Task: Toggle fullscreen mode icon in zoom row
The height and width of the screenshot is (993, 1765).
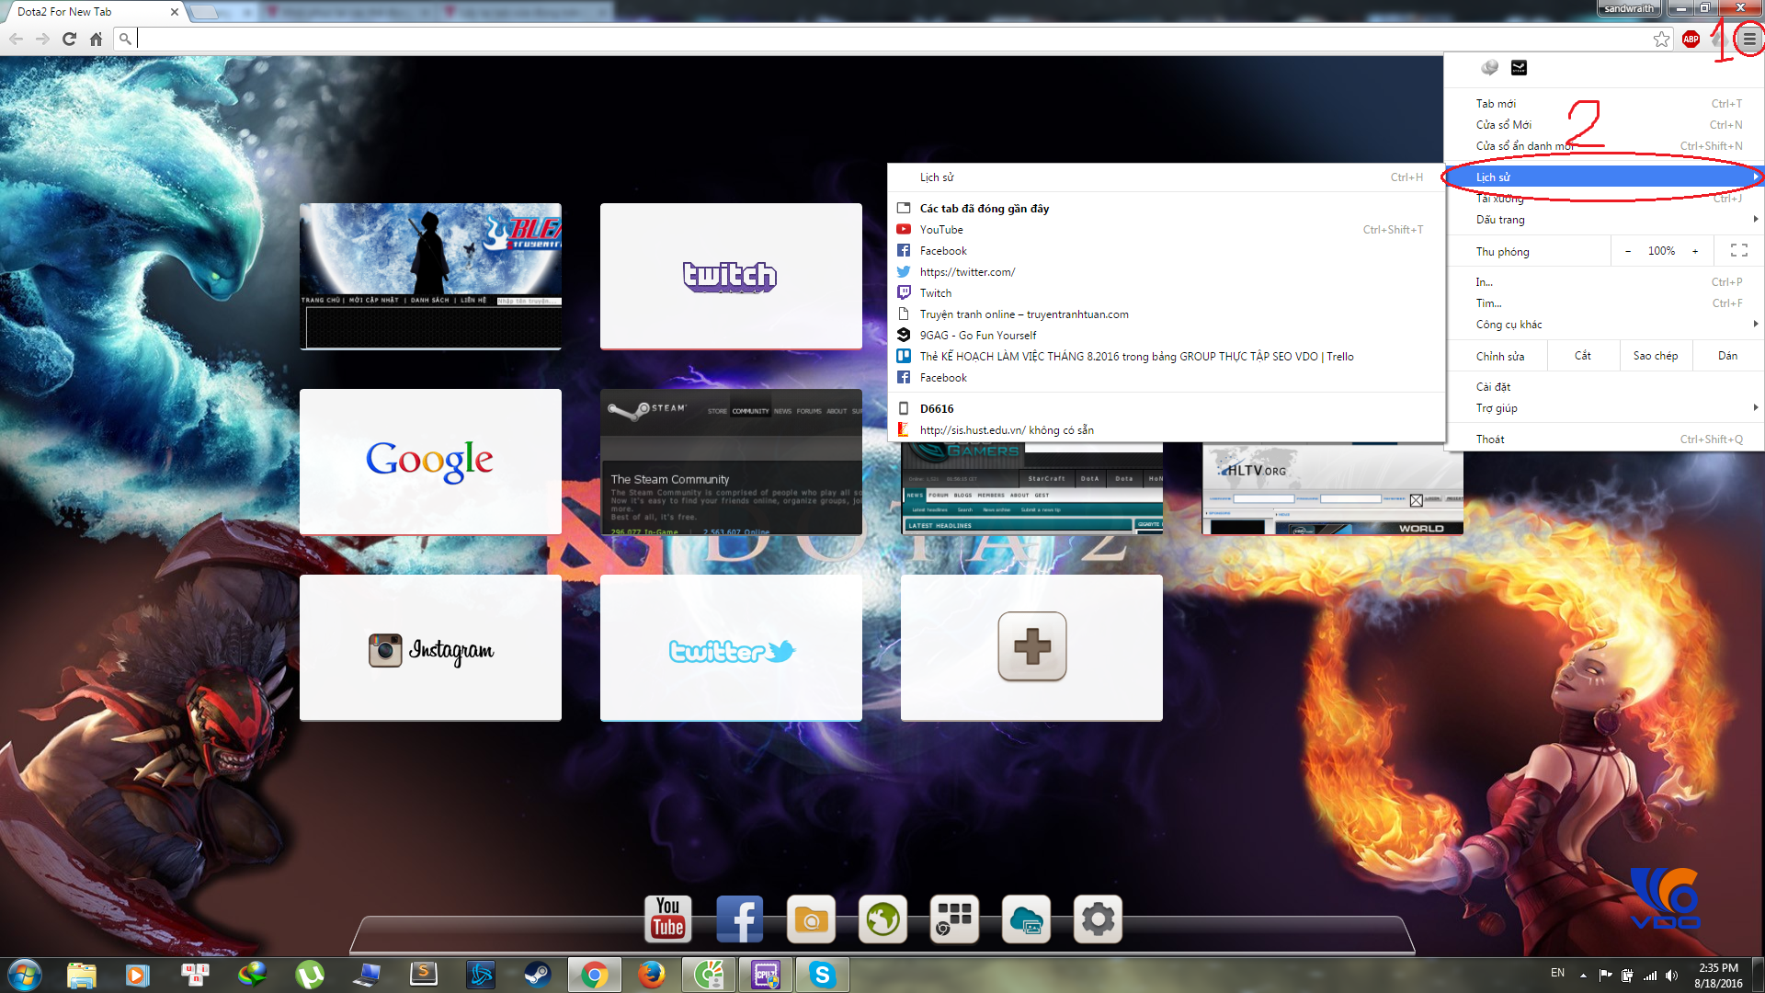Action: coord(1738,251)
